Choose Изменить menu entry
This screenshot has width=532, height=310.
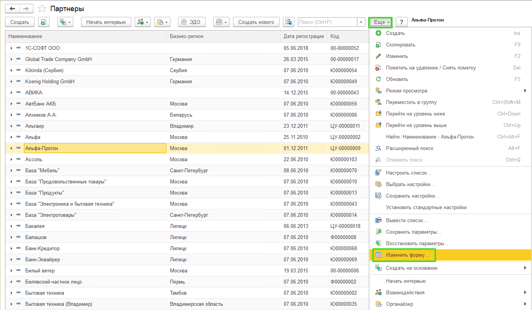(x=450, y=56)
